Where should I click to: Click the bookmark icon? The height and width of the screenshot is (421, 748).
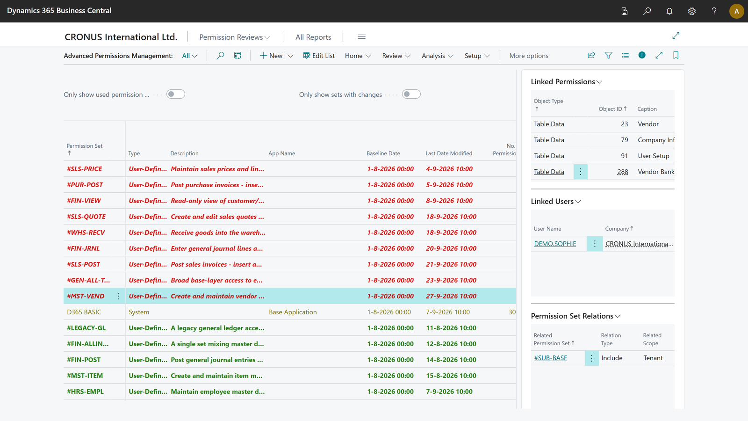676,55
